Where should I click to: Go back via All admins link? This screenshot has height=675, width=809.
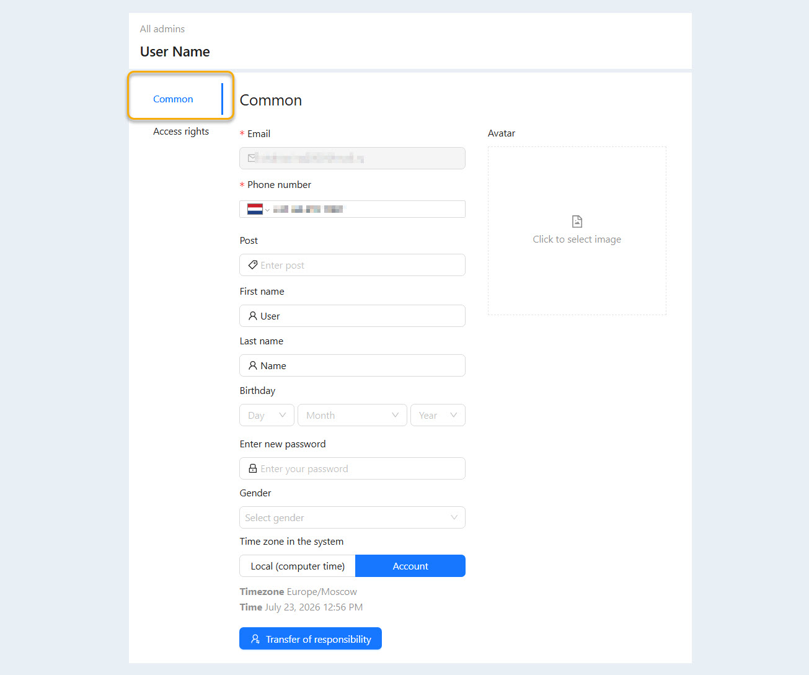[162, 29]
